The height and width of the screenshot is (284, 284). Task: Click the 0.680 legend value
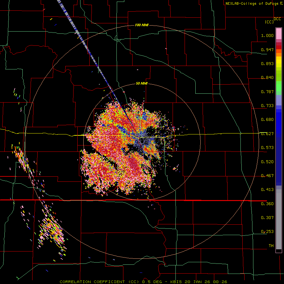pyautogui.click(x=267, y=120)
